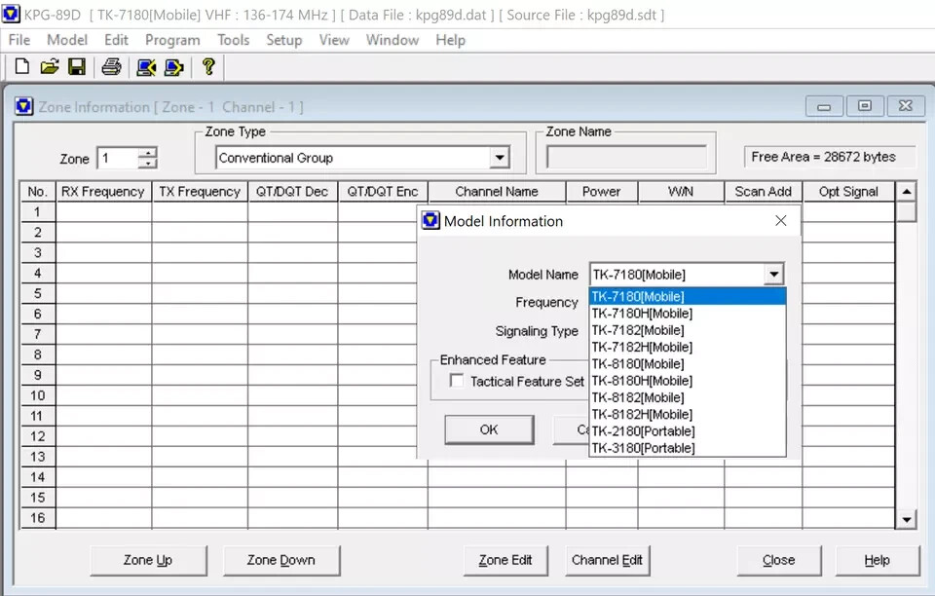Click the KPG-89D application title icon
This screenshot has width=935, height=596.
pos(10,13)
